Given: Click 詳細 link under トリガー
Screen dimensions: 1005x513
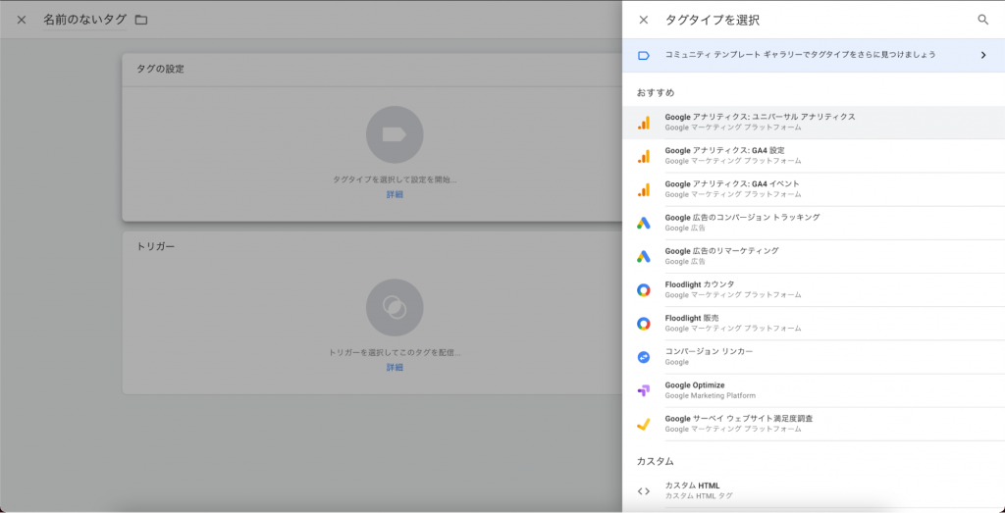Looking at the screenshot, I should click(x=395, y=368).
